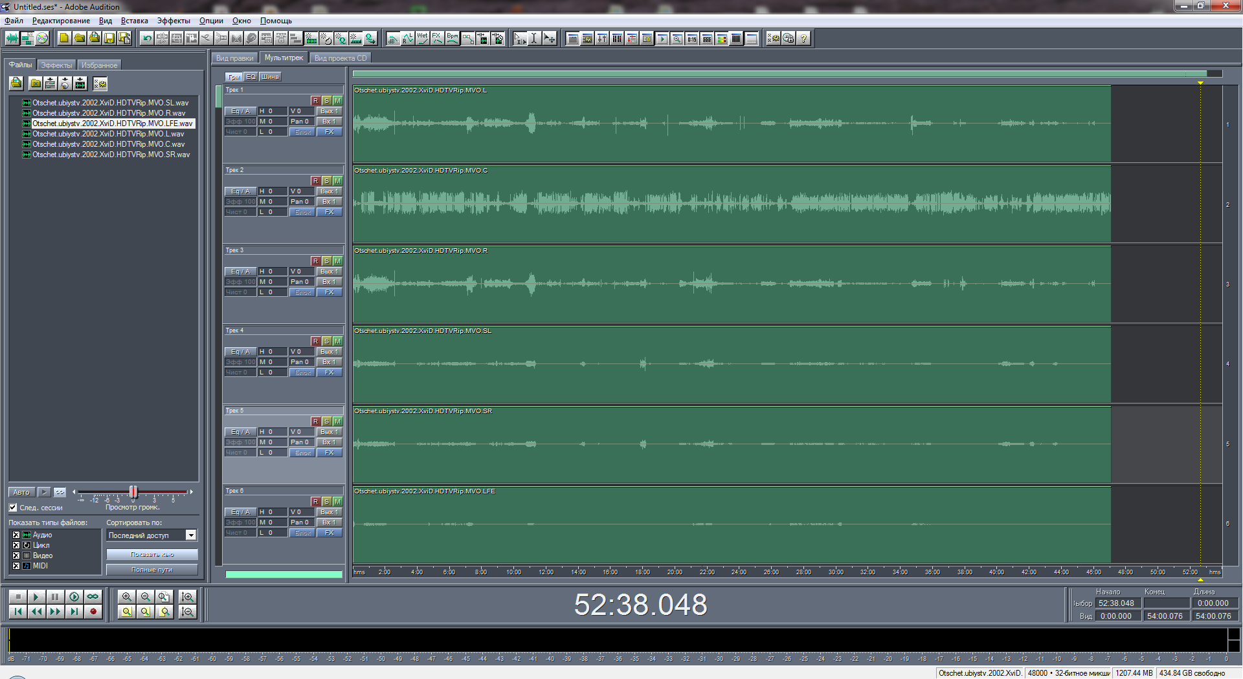Zoom in horizontally with the magnifier plus

click(x=127, y=597)
